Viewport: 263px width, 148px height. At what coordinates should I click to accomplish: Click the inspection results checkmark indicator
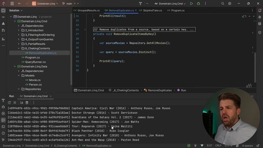[x=244, y=16]
